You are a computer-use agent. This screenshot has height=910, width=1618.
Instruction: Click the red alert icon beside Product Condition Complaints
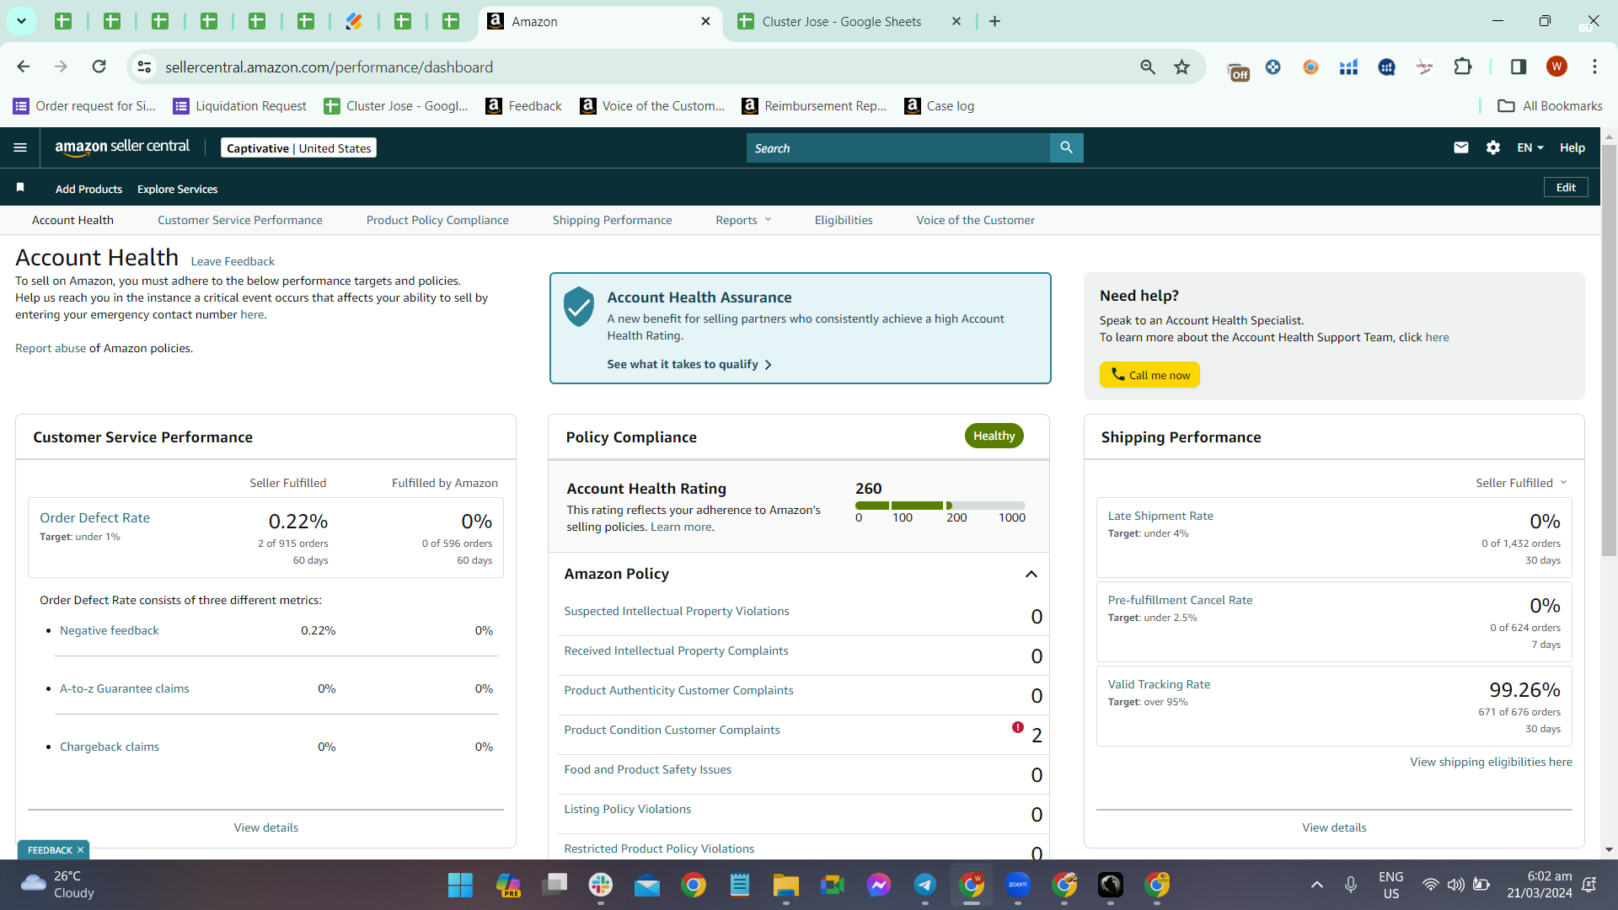pos(1018,727)
